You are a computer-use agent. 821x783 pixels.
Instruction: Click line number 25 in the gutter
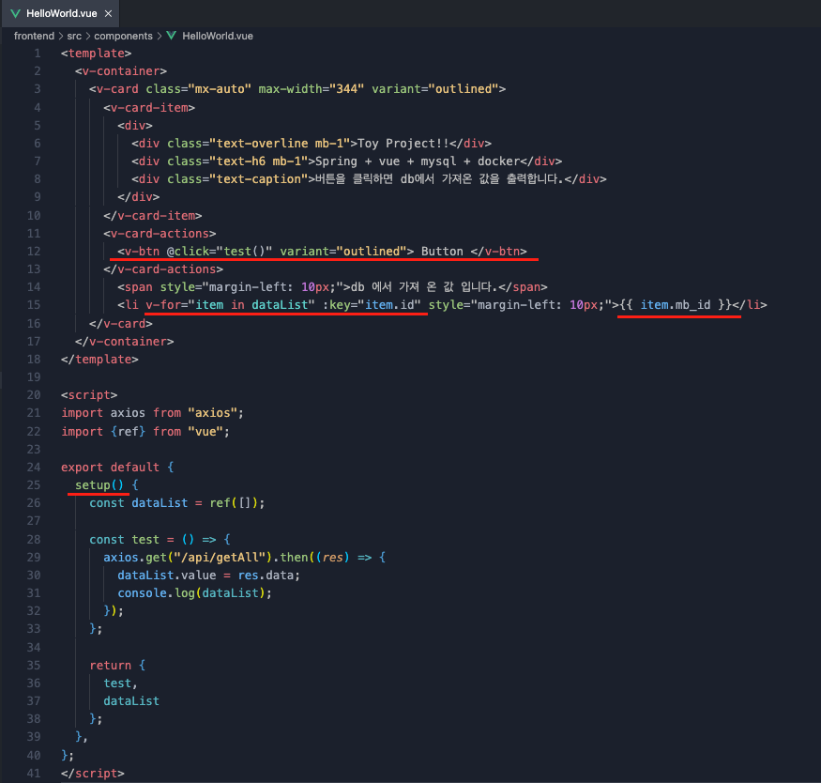tap(34, 485)
